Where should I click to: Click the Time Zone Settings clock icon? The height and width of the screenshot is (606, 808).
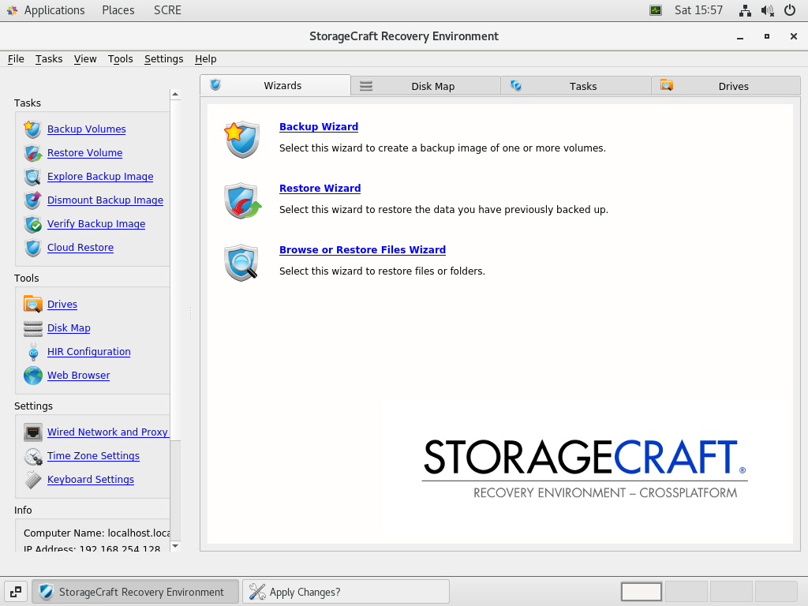tap(32, 455)
